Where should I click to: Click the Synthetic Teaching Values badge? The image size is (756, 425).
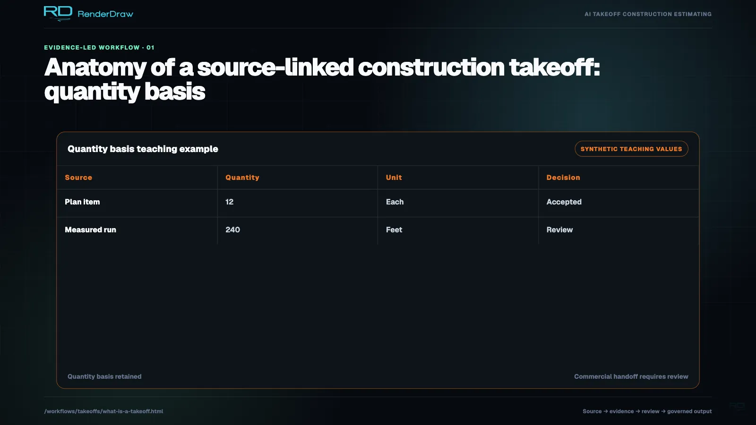631,149
